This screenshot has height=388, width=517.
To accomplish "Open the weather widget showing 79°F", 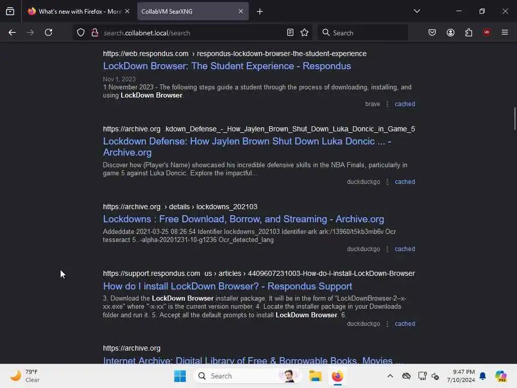I will click(25, 376).
